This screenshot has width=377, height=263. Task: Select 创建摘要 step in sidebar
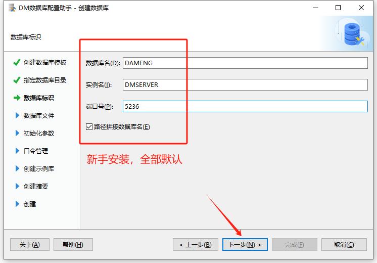tap(35, 187)
